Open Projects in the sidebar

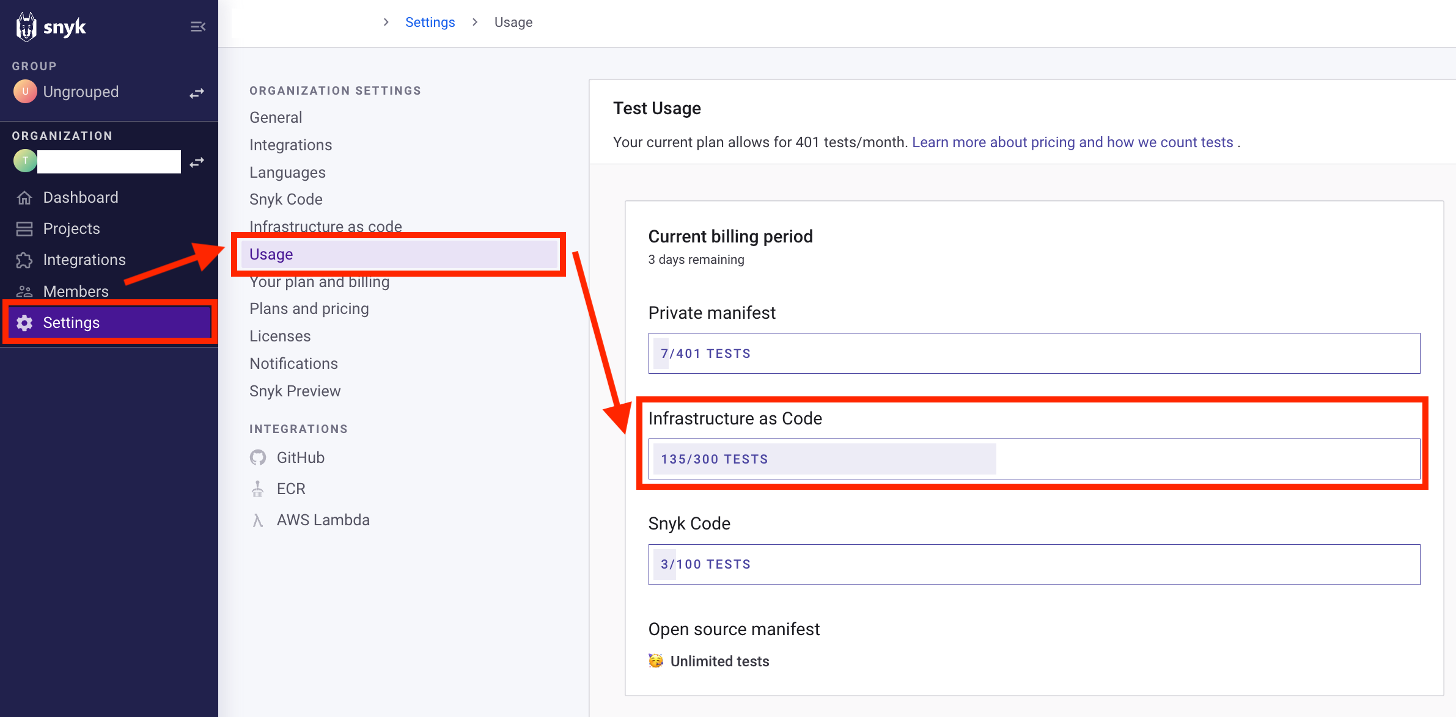[72, 228]
